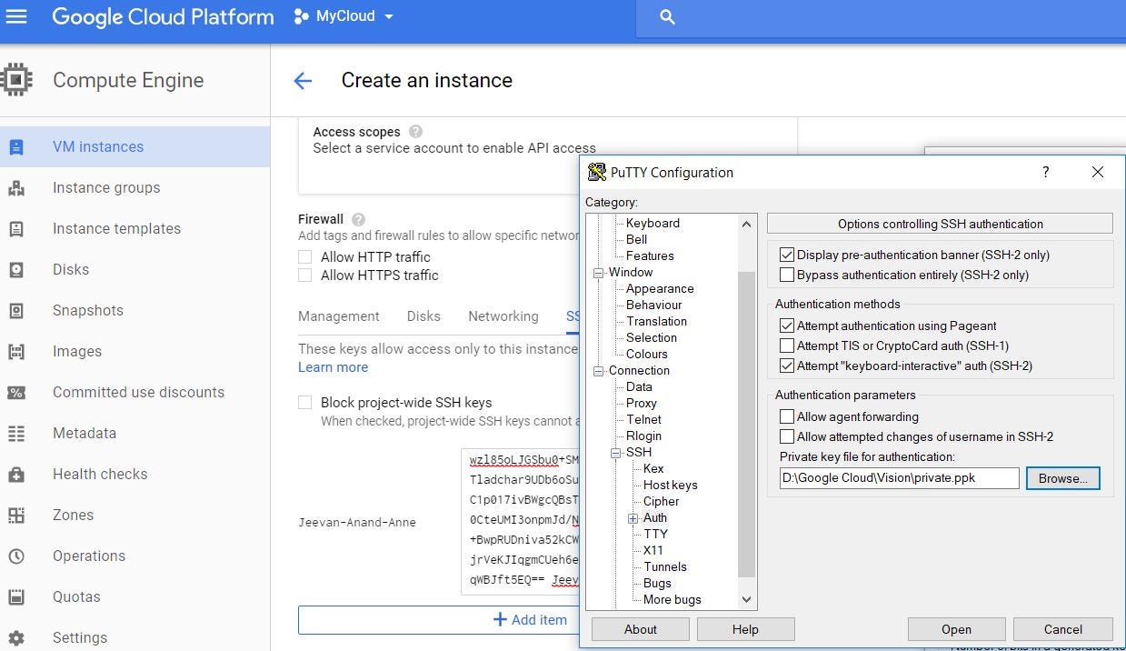Click the Settings gear icon in sidebar
1126x651 pixels.
pyautogui.click(x=16, y=638)
